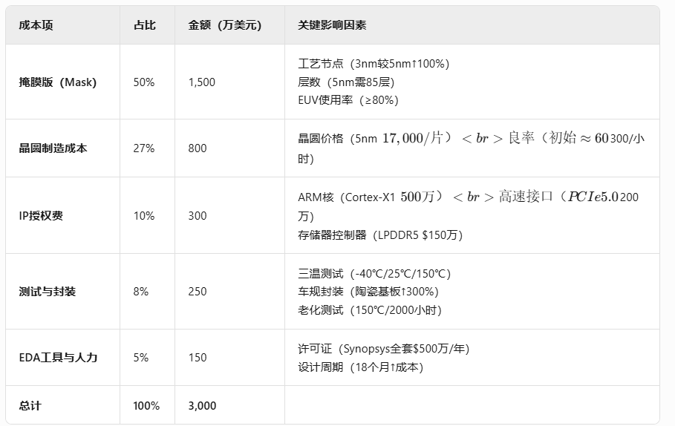
Task: Click the 设计周期（18个月↑成本） text line
Action: tap(361, 367)
